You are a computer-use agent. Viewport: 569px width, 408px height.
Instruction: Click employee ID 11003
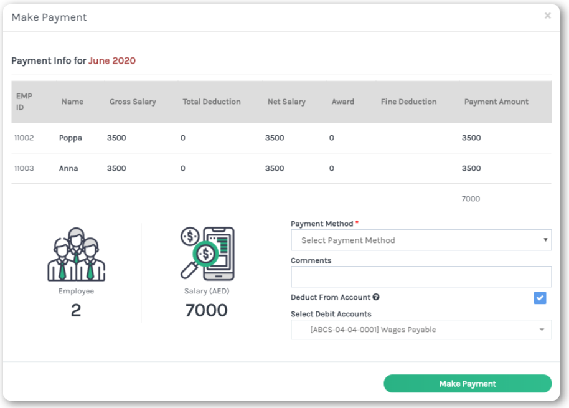pyautogui.click(x=24, y=168)
